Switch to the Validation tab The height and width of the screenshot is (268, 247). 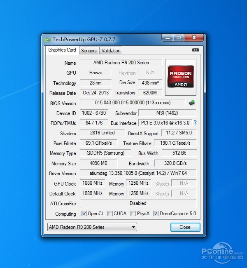point(111,51)
